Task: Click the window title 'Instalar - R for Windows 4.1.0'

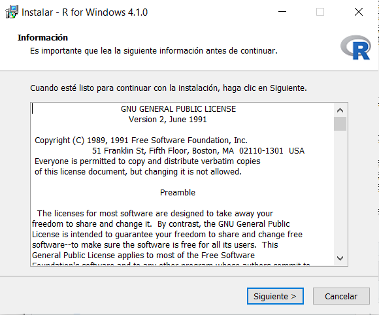Action: click(84, 12)
